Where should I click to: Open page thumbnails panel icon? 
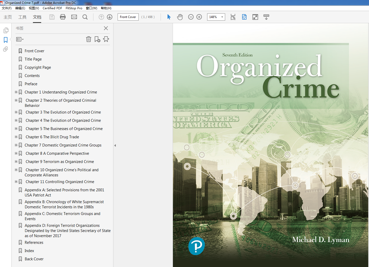(6, 30)
